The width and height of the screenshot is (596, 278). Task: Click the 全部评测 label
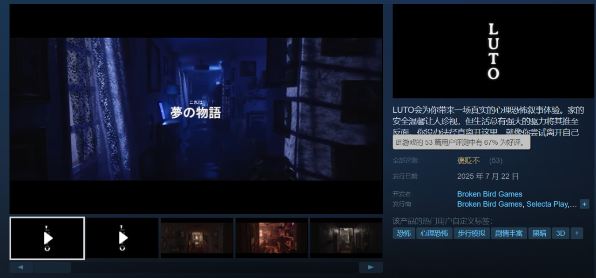406,161
